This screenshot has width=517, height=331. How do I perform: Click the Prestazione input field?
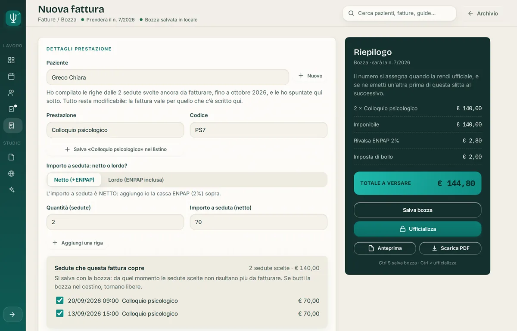point(115,130)
